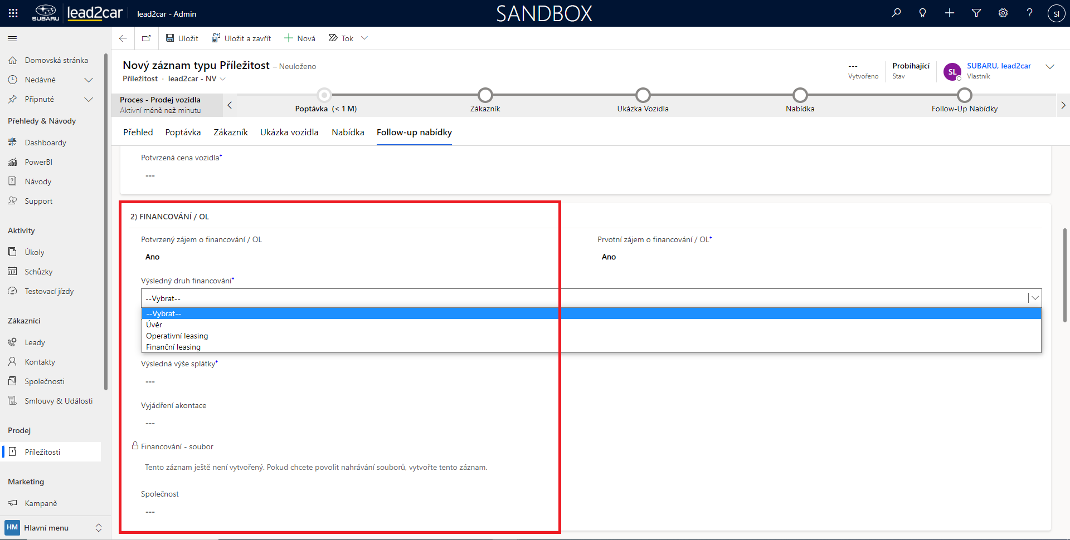Open the lightbulb assistant icon
The image size is (1070, 540).
click(x=922, y=13)
